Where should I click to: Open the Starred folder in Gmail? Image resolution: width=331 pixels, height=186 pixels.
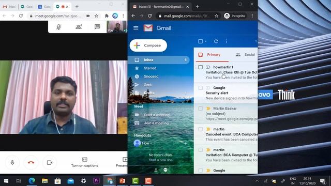tap(150, 68)
